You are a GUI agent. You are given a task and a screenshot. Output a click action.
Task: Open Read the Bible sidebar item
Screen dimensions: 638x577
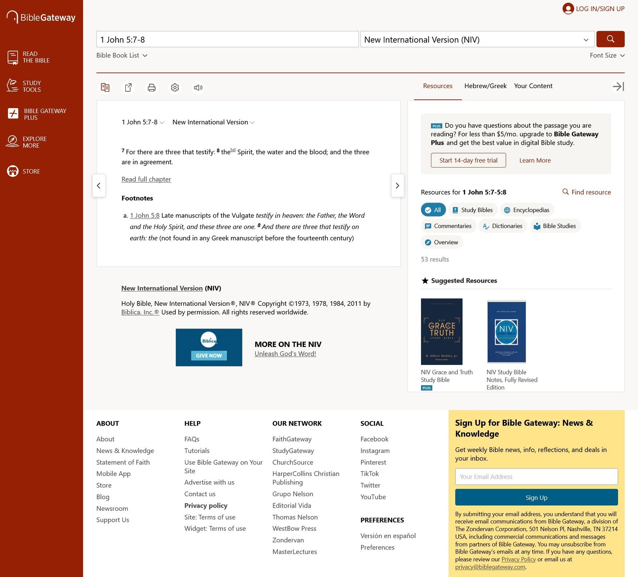pyautogui.click(x=29, y=57)
